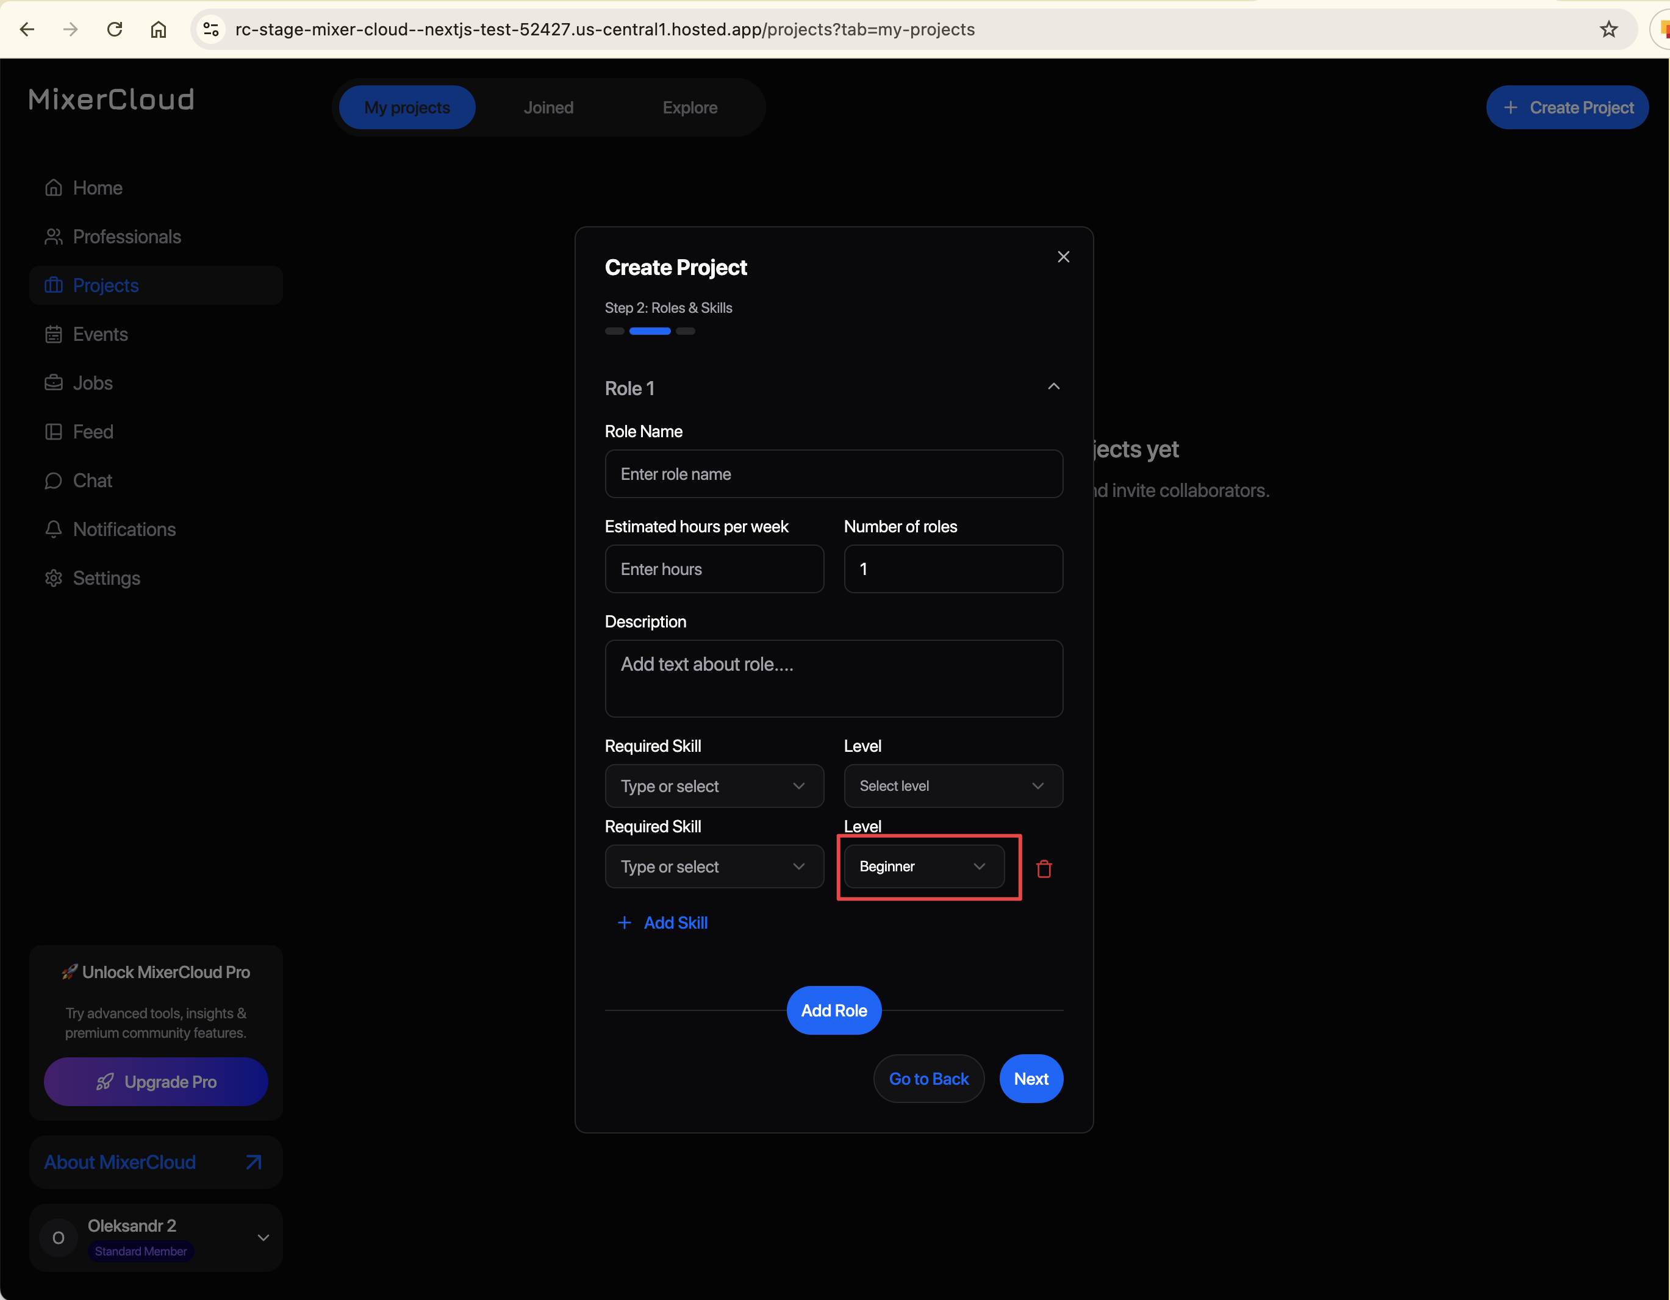Focus the Enter role name field
Image resolution: width=1670 pixels, height=1300 pixels.
[x=833, y=474]
